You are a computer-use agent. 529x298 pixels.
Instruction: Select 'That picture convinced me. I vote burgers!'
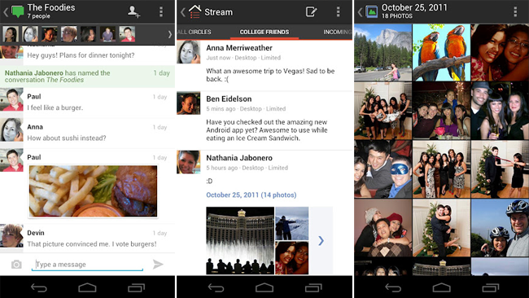point(92,244)
